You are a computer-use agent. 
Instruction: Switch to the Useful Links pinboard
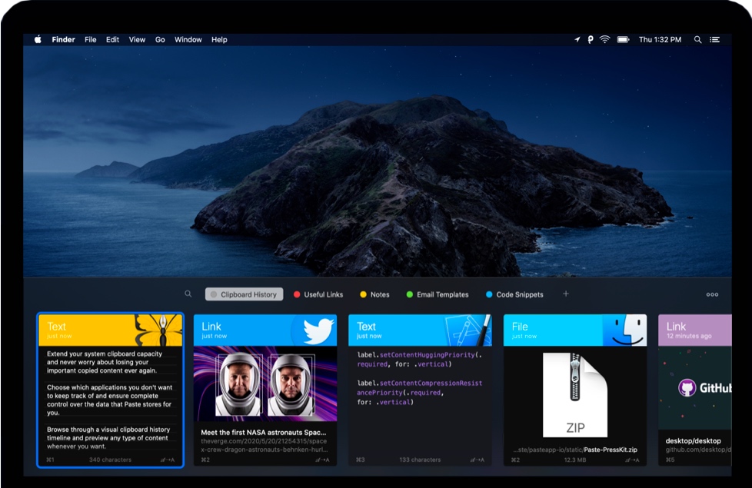pos(318,294)
